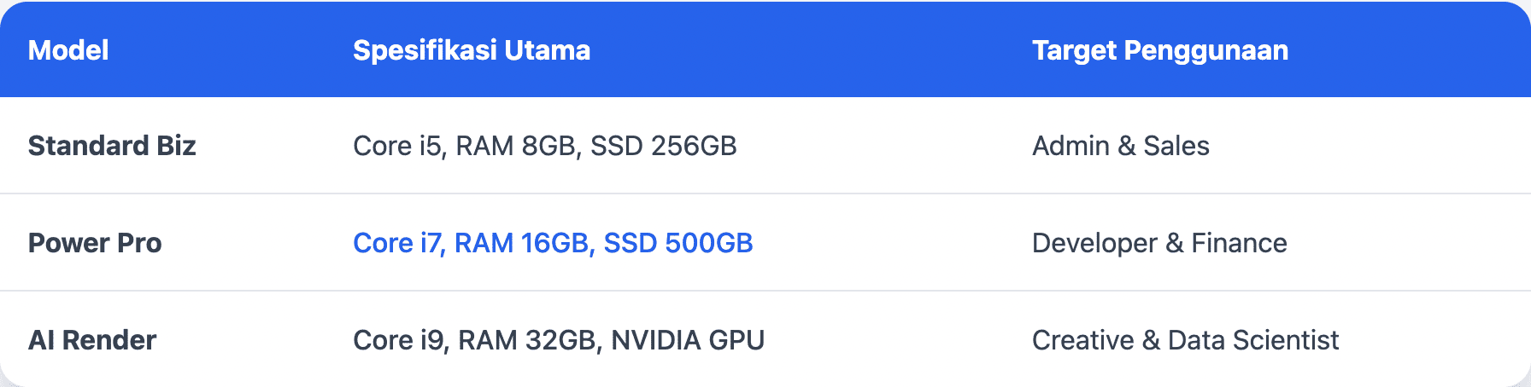Click the Core i9 text

399,340
